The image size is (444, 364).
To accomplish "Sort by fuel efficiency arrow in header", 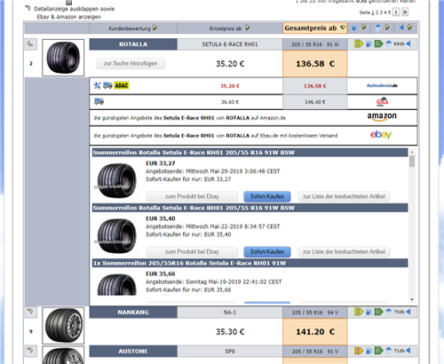I will (364, 28).
